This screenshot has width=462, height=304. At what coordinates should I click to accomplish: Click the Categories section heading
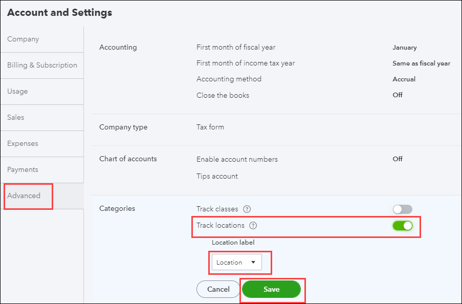point(117,208)
